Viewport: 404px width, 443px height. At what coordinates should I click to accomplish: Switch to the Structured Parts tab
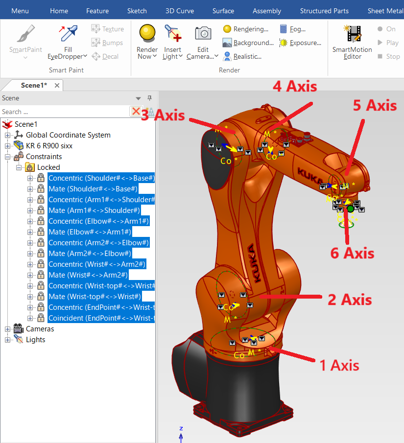[324, 11]
